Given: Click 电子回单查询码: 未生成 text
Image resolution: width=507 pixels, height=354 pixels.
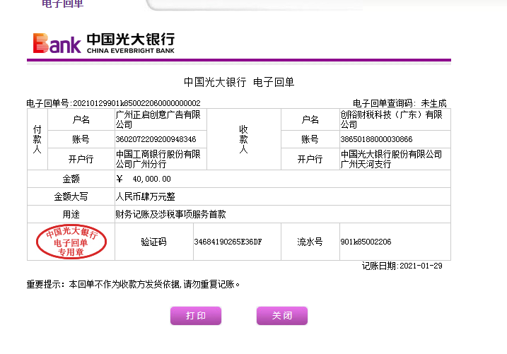Looking at the screenshot, I should tap(400, 103).
